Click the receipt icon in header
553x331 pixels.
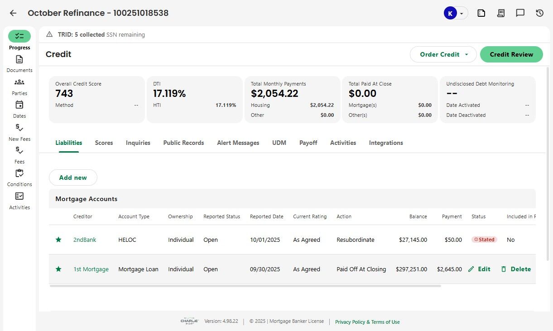point(500,13)
